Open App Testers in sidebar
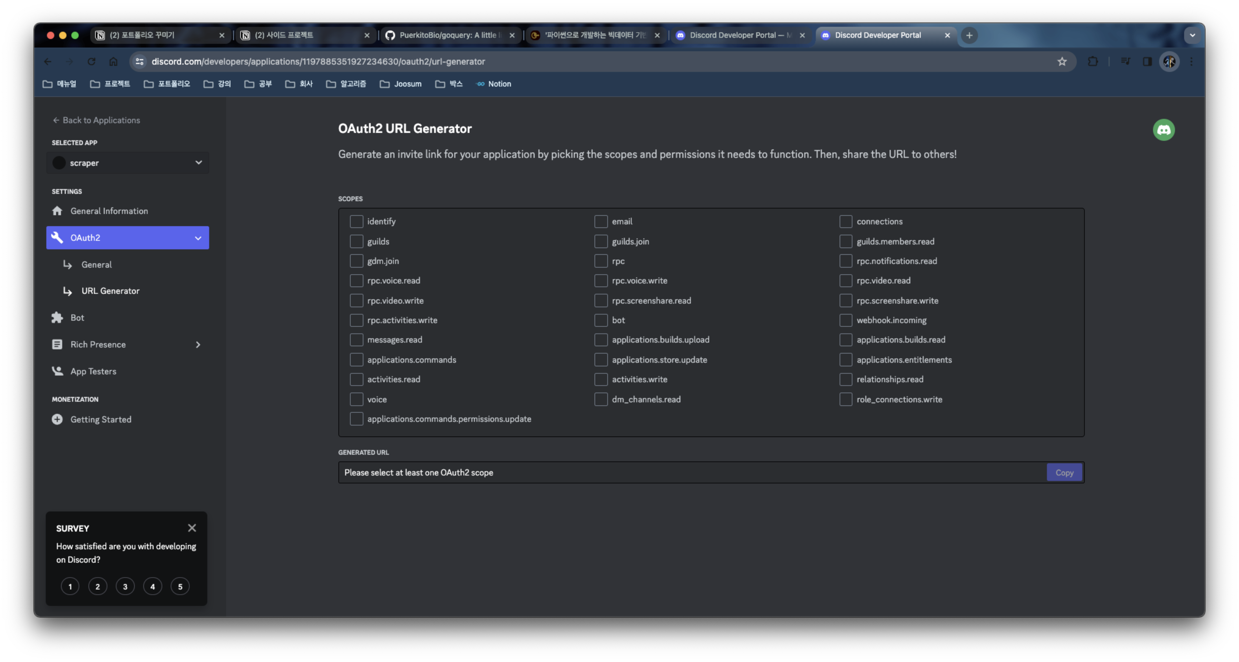This screenshot has height=662, width=1239. click(x=93, y=371)
